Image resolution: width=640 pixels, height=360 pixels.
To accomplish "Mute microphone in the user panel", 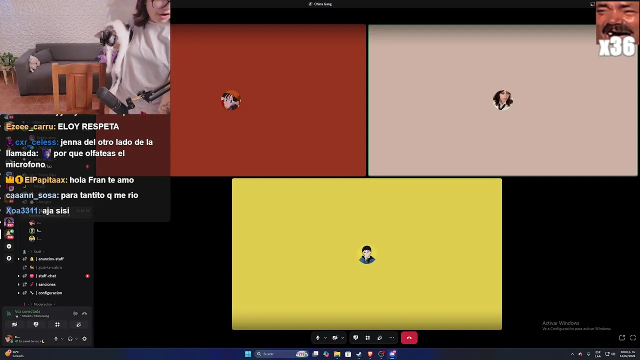I will [56, 338].
